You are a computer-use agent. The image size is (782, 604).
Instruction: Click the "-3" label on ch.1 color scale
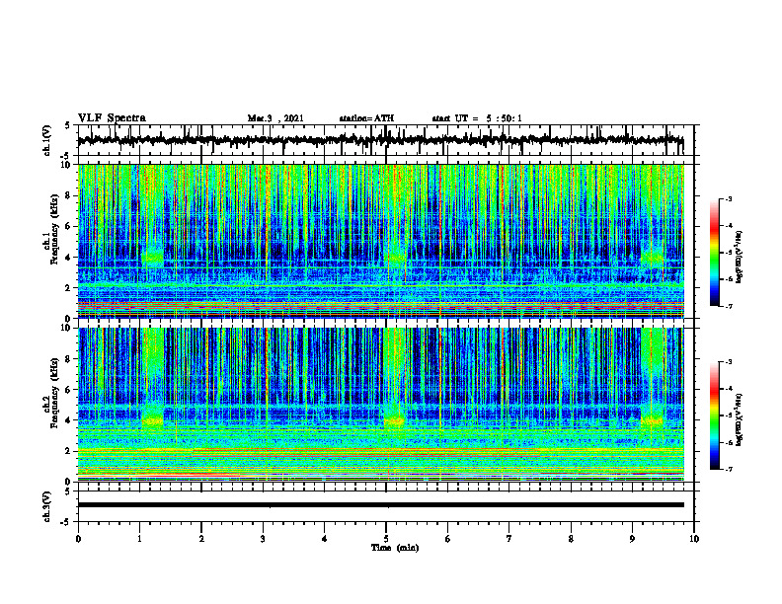729,198
